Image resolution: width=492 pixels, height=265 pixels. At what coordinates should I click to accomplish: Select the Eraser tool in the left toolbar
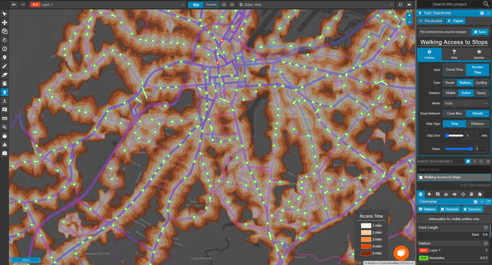5,75
